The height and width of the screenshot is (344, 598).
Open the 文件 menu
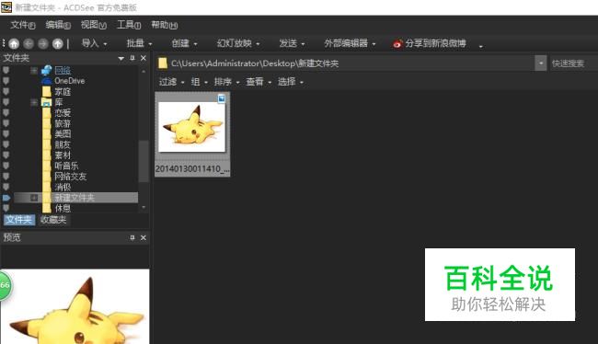(x=23, y=25)
